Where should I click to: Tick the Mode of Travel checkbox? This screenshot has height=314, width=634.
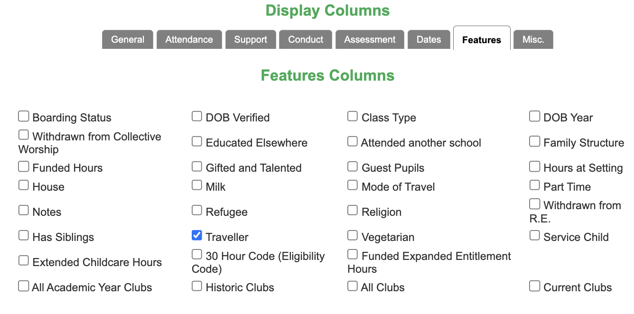353,185
